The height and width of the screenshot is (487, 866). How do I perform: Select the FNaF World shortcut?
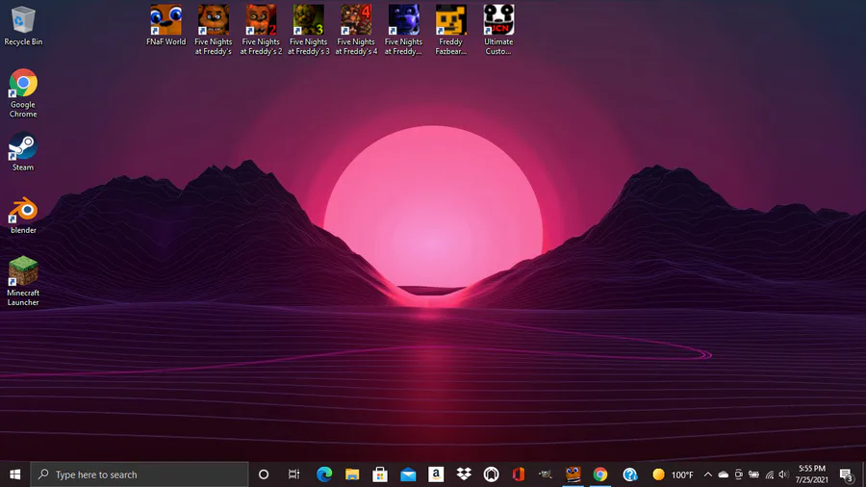166,25
